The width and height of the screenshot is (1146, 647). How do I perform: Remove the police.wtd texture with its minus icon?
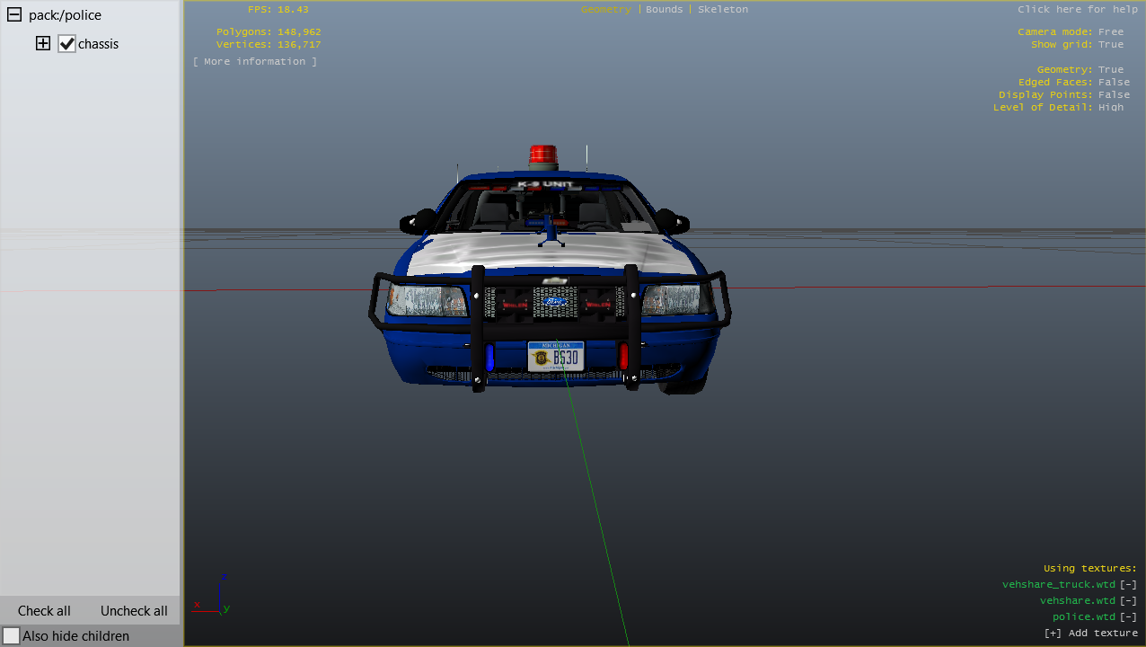(1128, 616)
